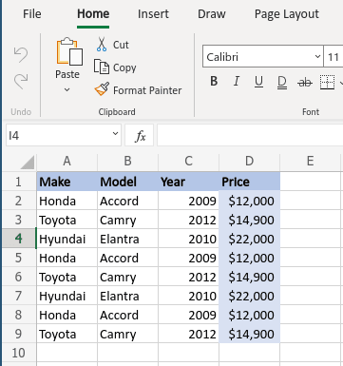Select the Make header cell
Image resolution: width=343 pixels, height=366 pixels.
(x=67, y=182)
